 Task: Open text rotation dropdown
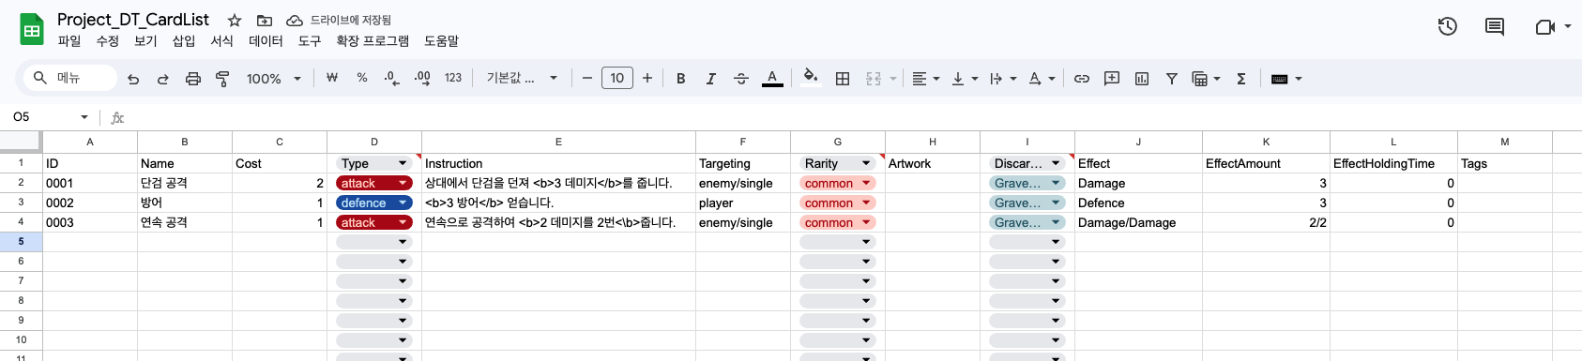pos(1042,79)
